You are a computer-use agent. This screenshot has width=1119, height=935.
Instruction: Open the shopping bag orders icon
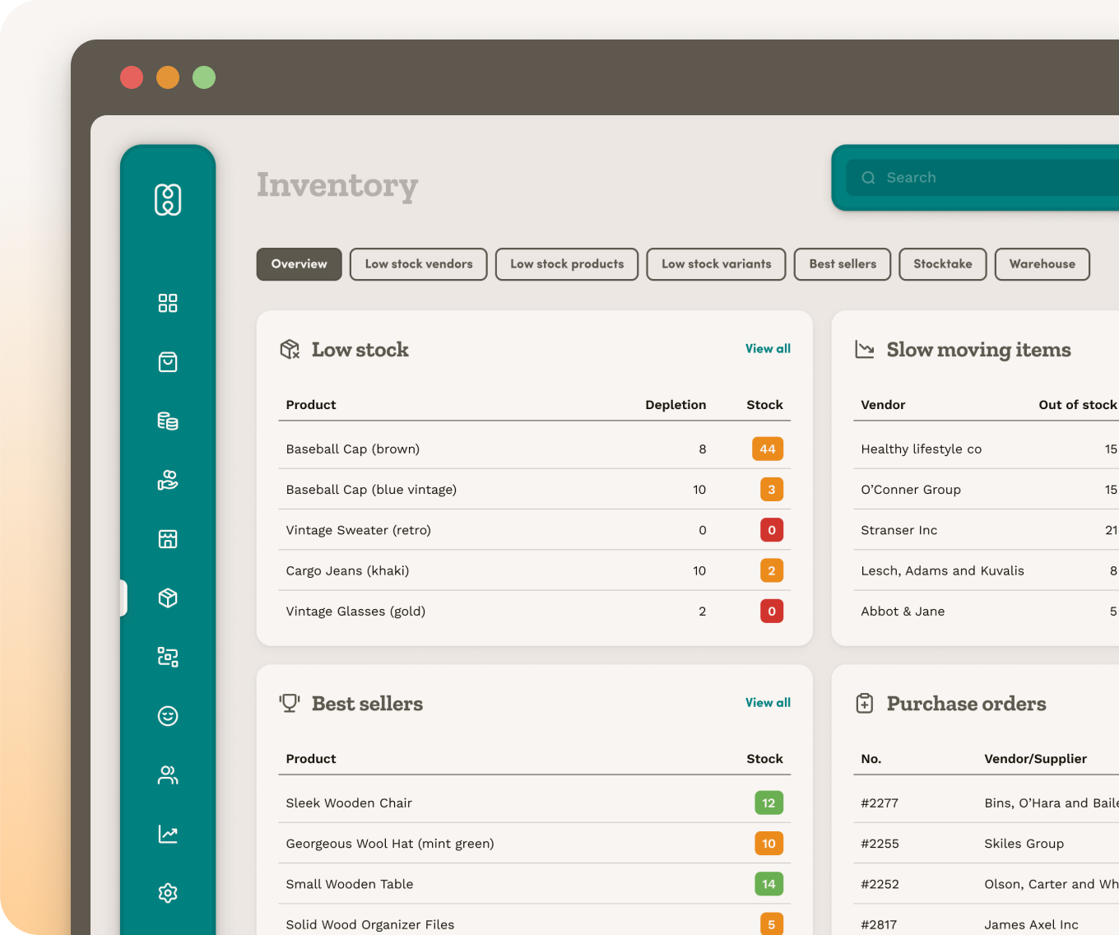click(x=168, y=362)
